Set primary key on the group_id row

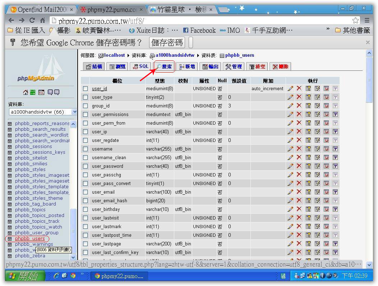308,106
